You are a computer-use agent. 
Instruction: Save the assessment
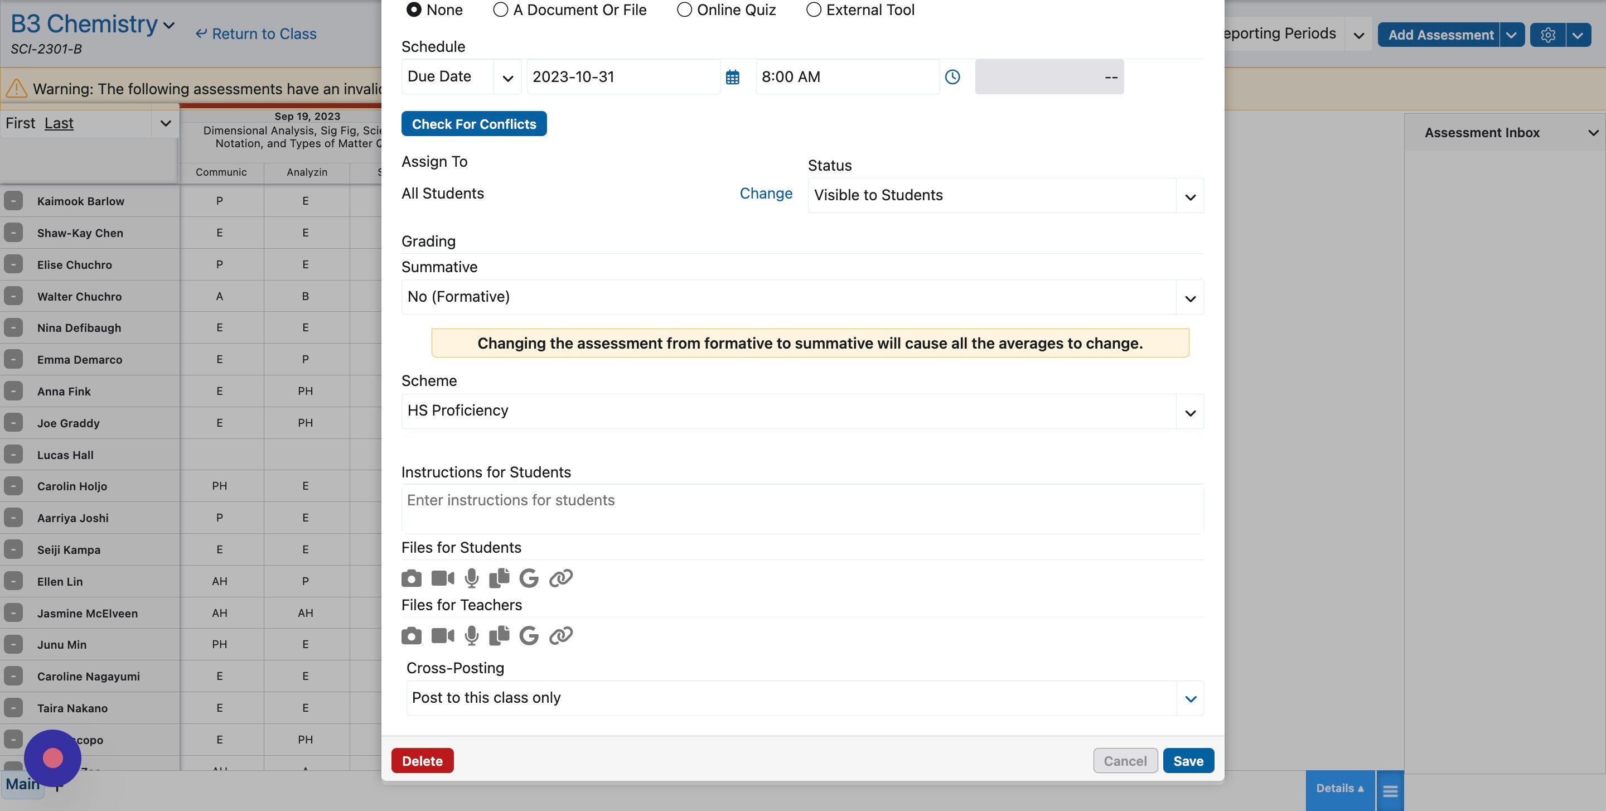pos(1188,761)
